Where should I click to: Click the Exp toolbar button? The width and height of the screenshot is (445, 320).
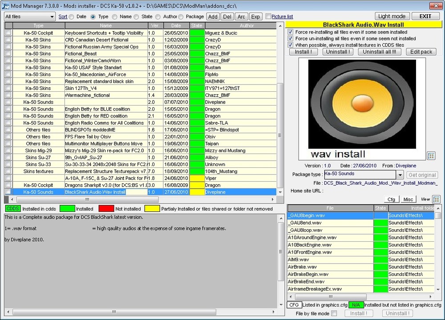[255, 16]
